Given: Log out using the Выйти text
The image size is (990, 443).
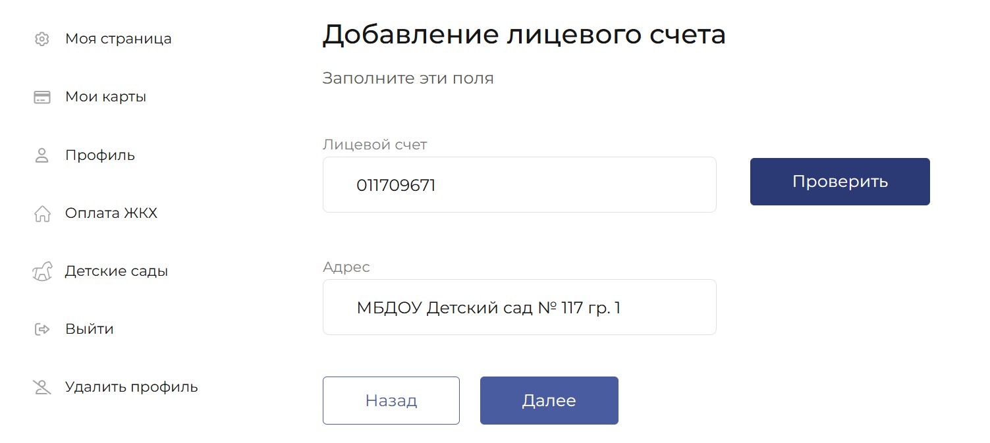Looking at the screenshot, I should [89, 329].
